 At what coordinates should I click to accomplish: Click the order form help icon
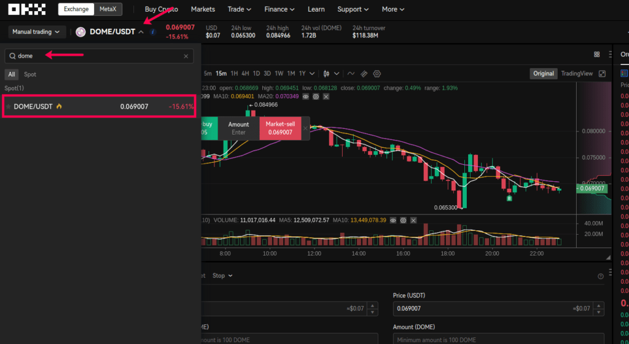601,276
